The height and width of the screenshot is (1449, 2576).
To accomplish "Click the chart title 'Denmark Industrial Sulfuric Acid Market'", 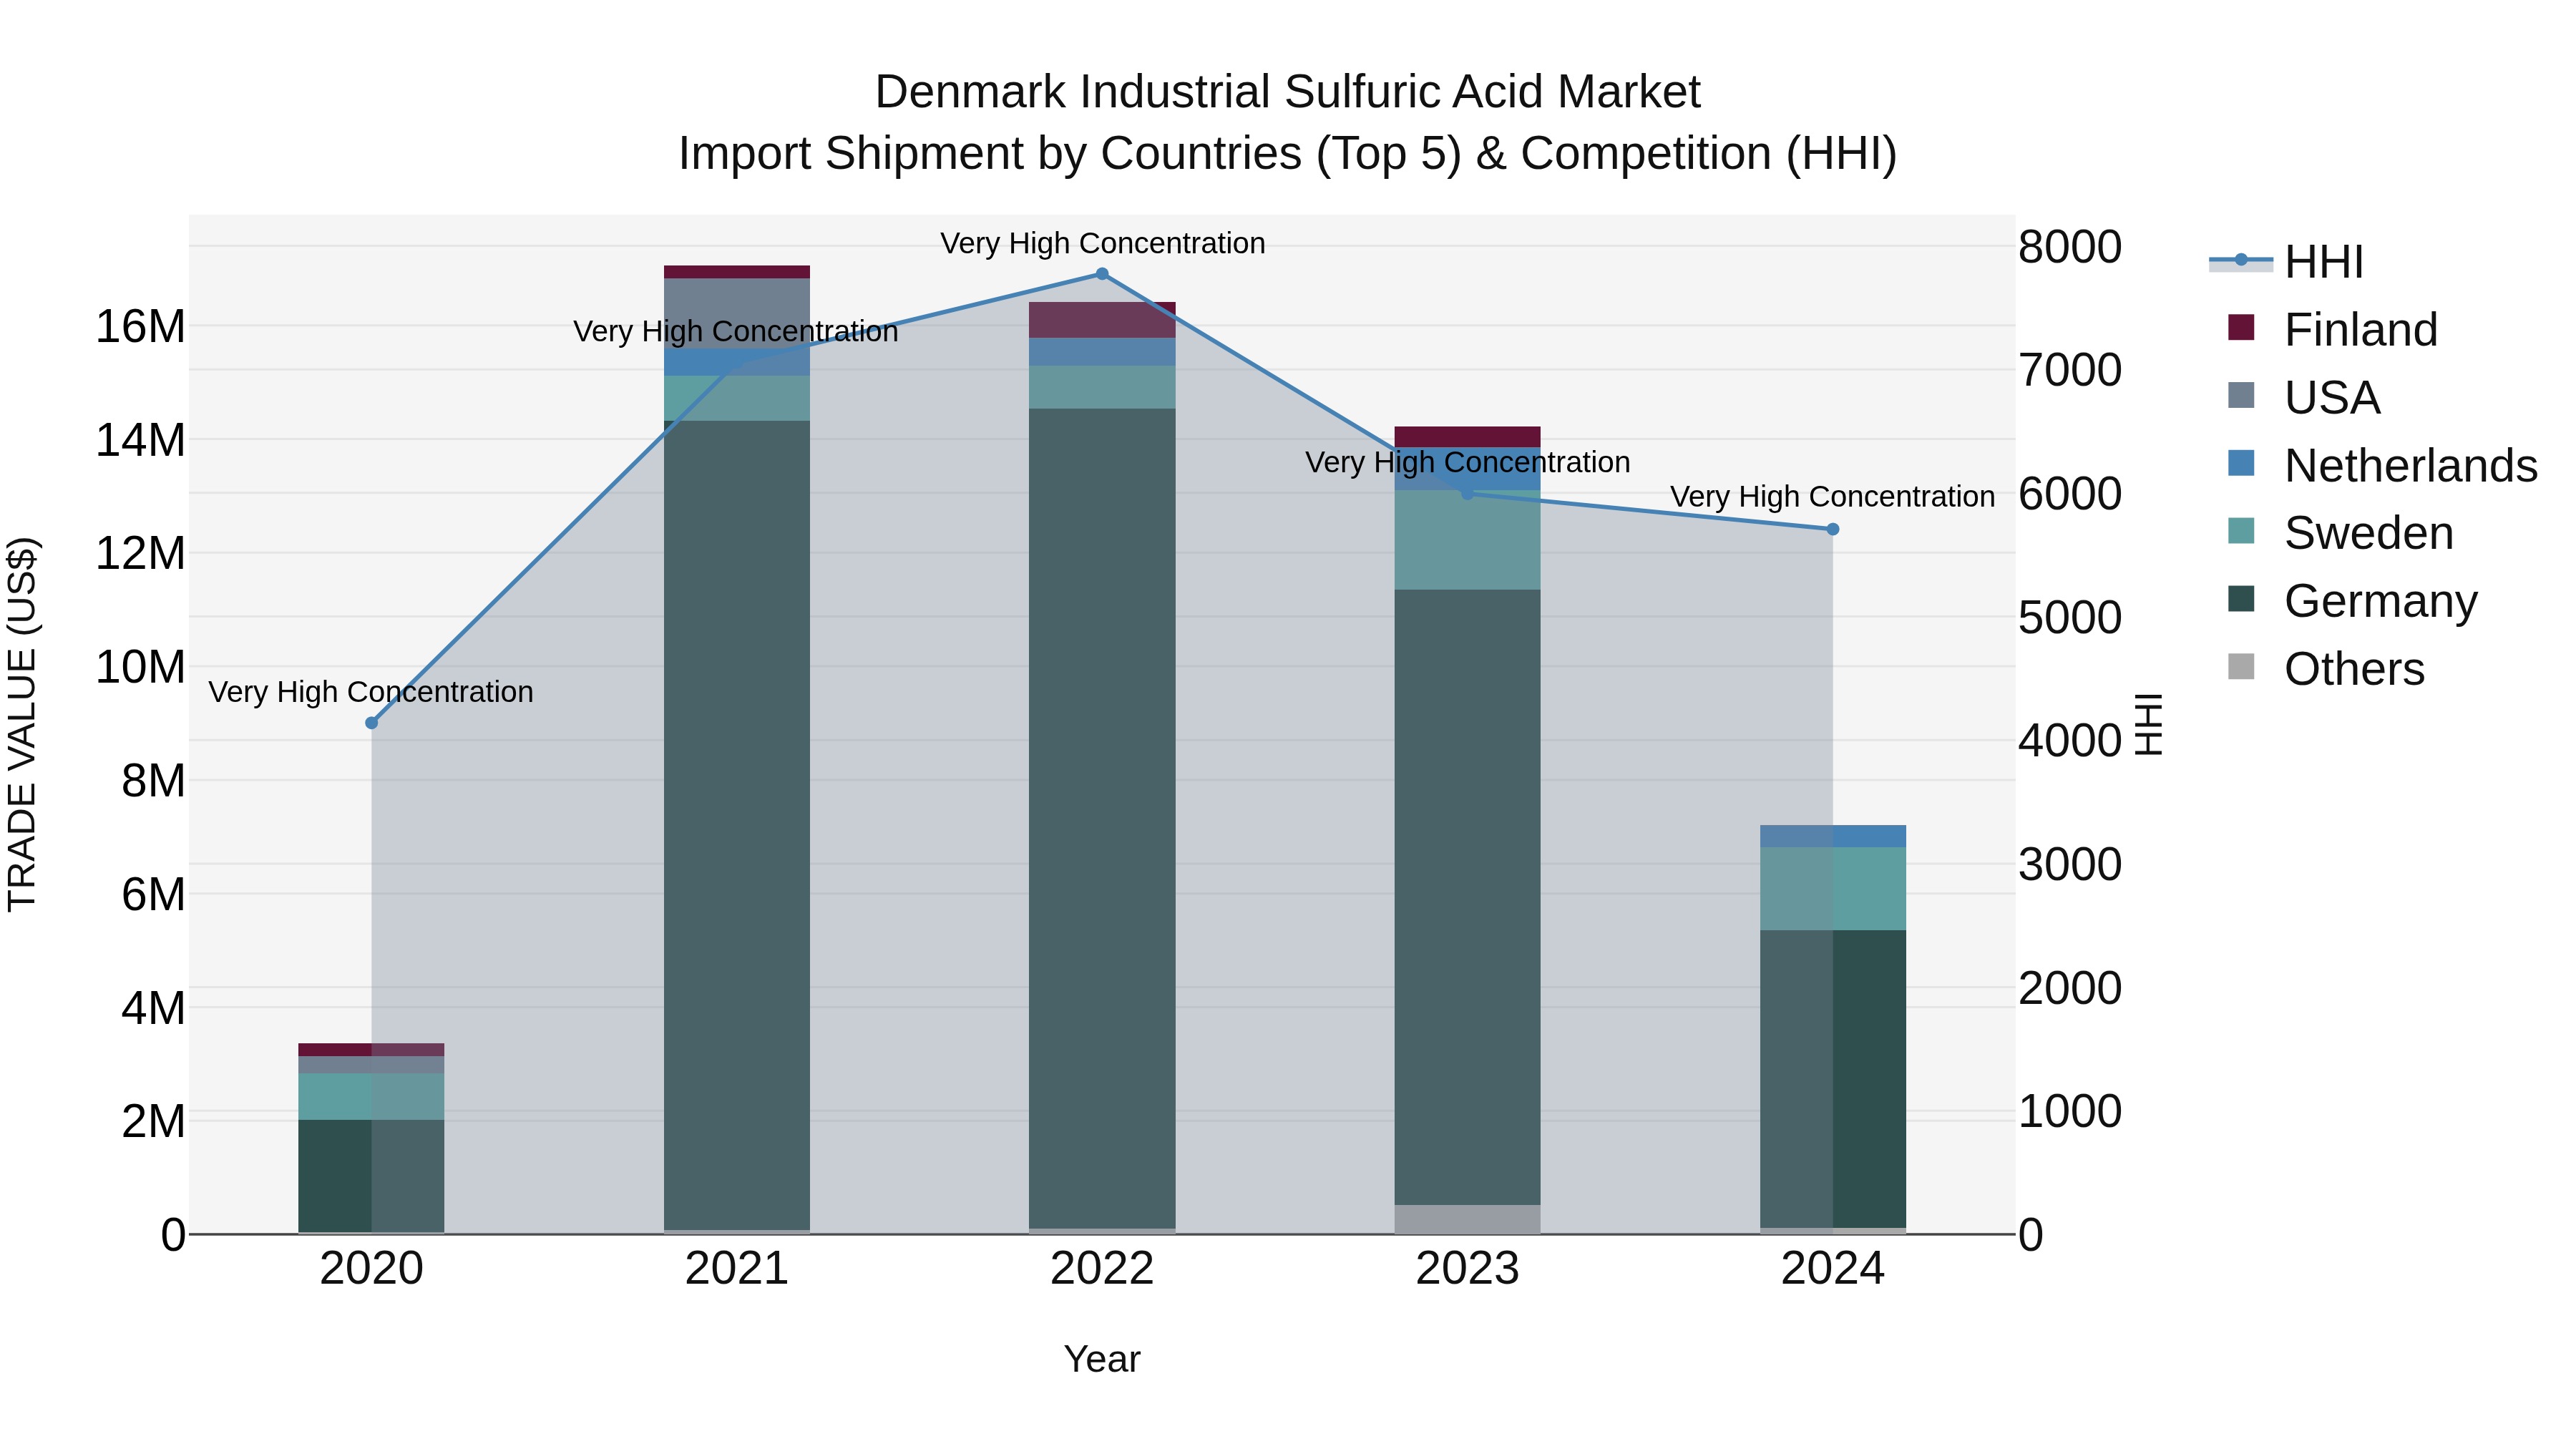I will pos(1288,92).
